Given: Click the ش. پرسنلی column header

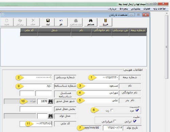Looking at the screenshot, I should pos(120,30).
